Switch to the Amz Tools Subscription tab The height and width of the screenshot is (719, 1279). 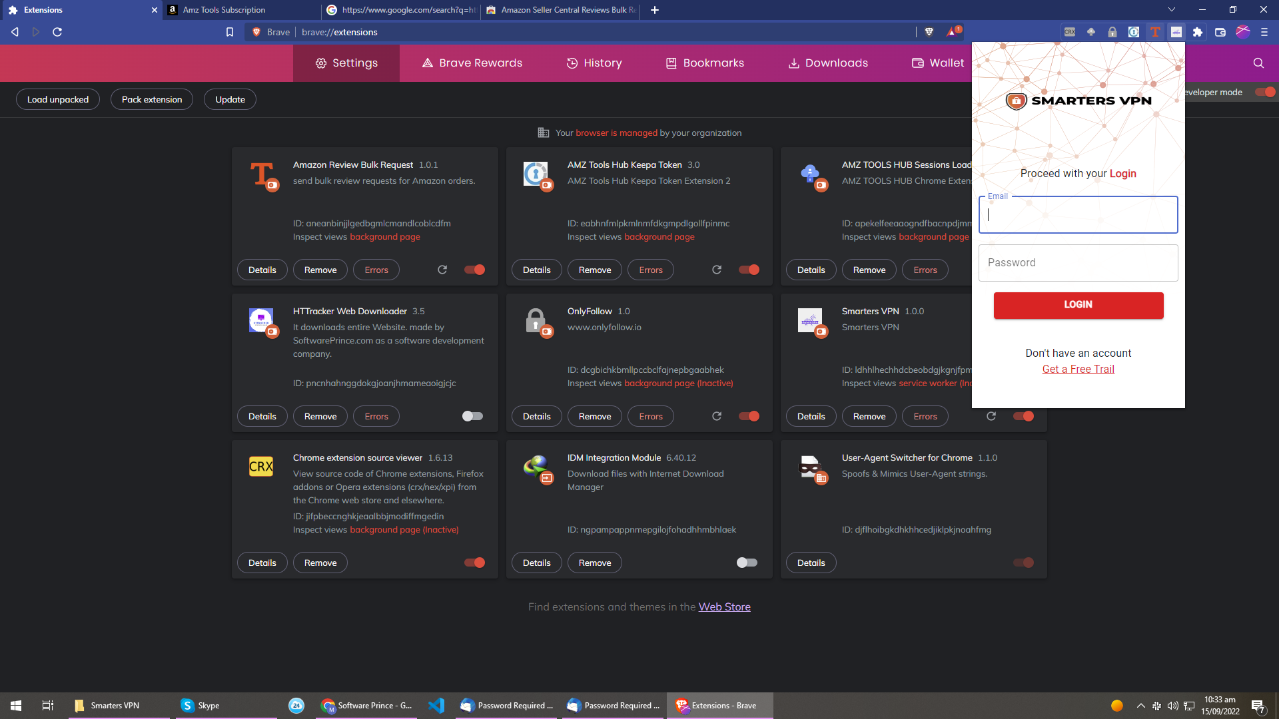point(242,10)
